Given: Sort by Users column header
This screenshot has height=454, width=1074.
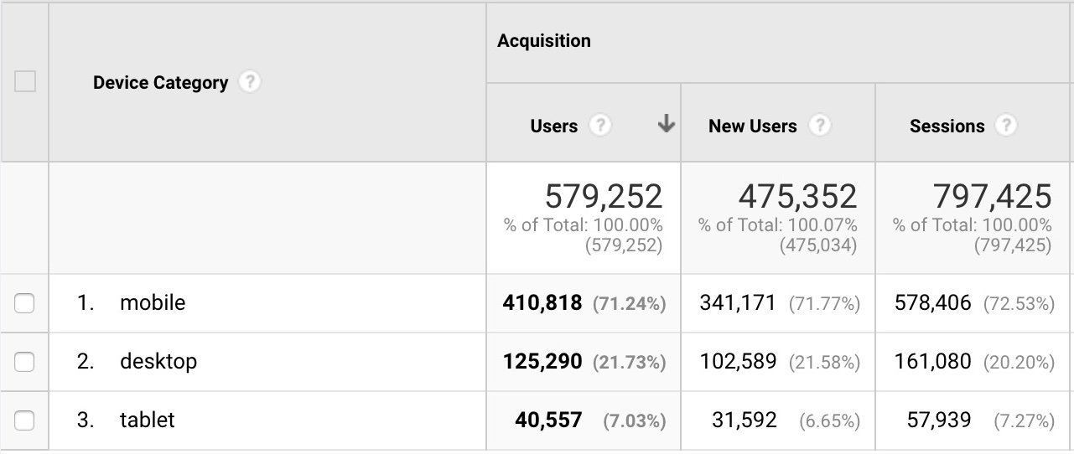Looking at the screenshot, I should (x=554, y=126).
